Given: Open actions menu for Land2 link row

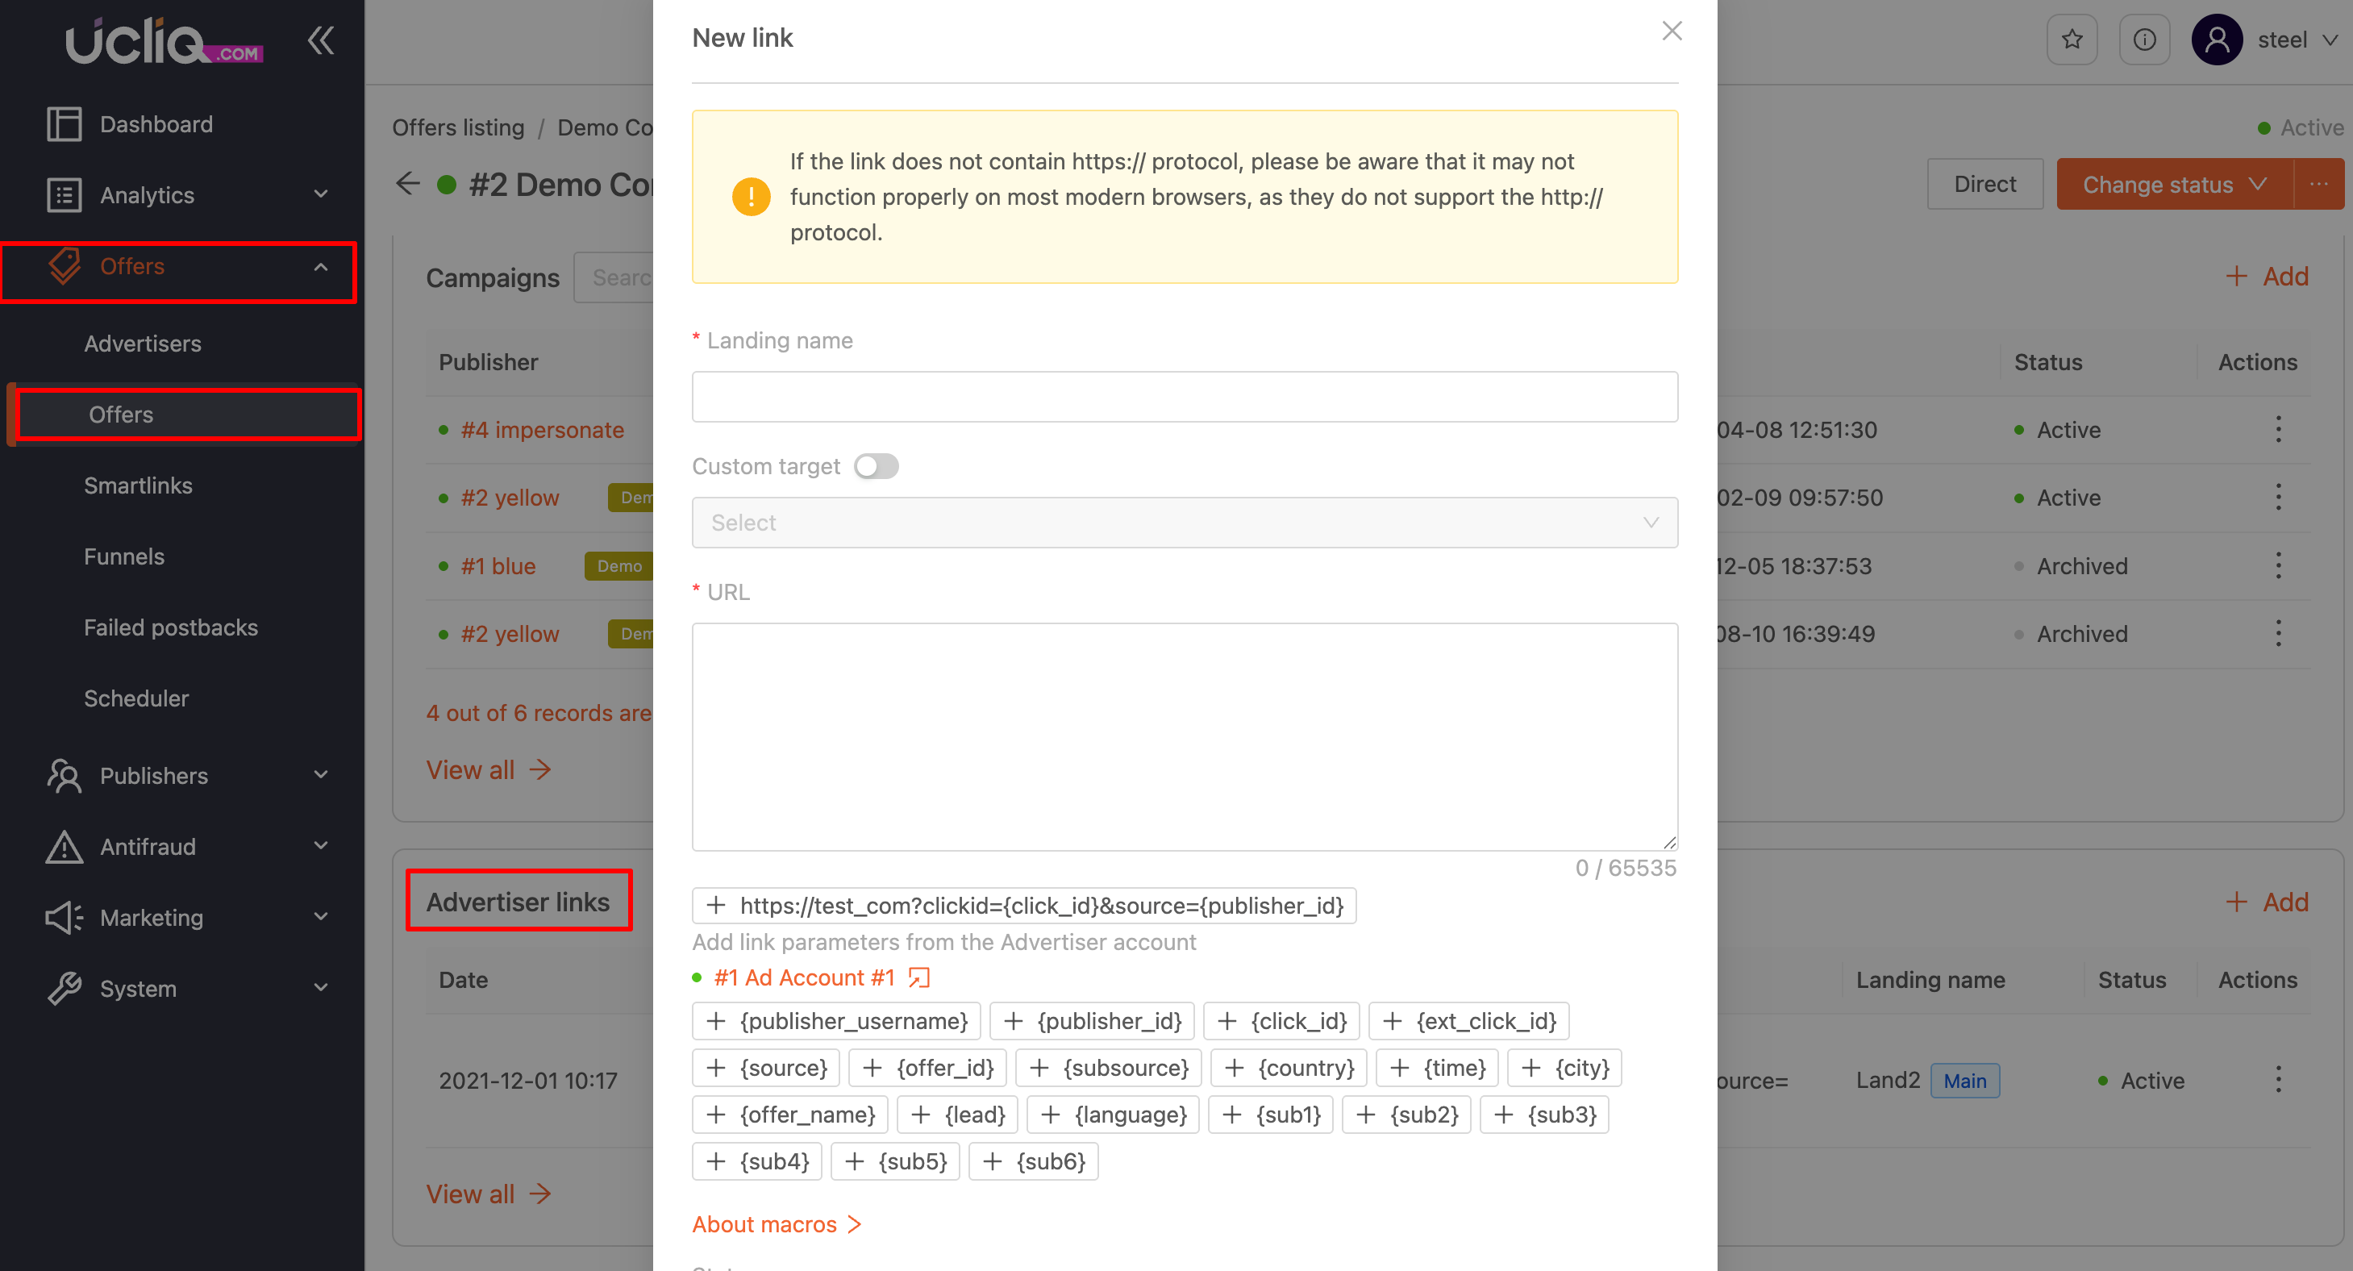Looking at the screenshot, I should [x=2278, y=1080].
